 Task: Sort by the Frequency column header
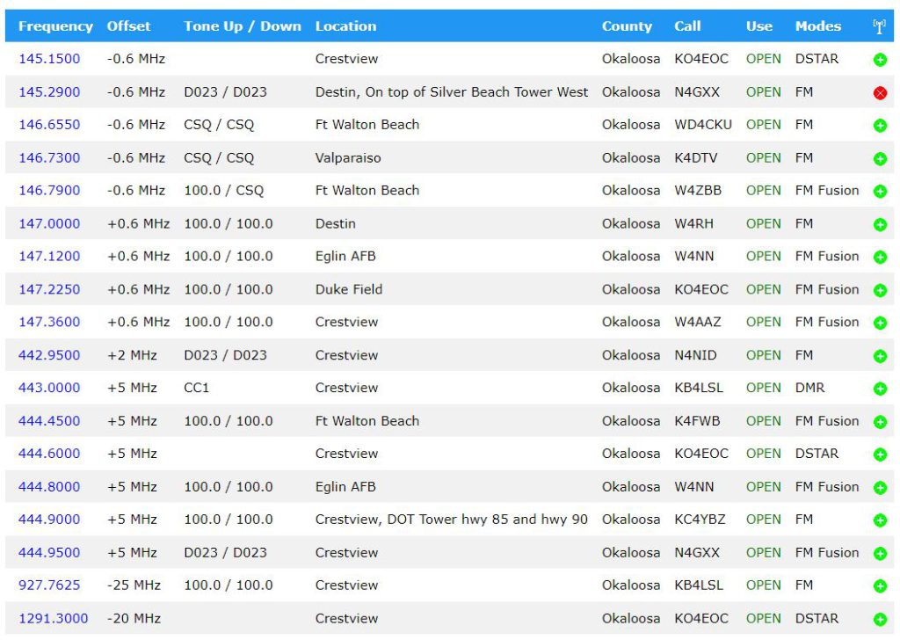[55, 26]
